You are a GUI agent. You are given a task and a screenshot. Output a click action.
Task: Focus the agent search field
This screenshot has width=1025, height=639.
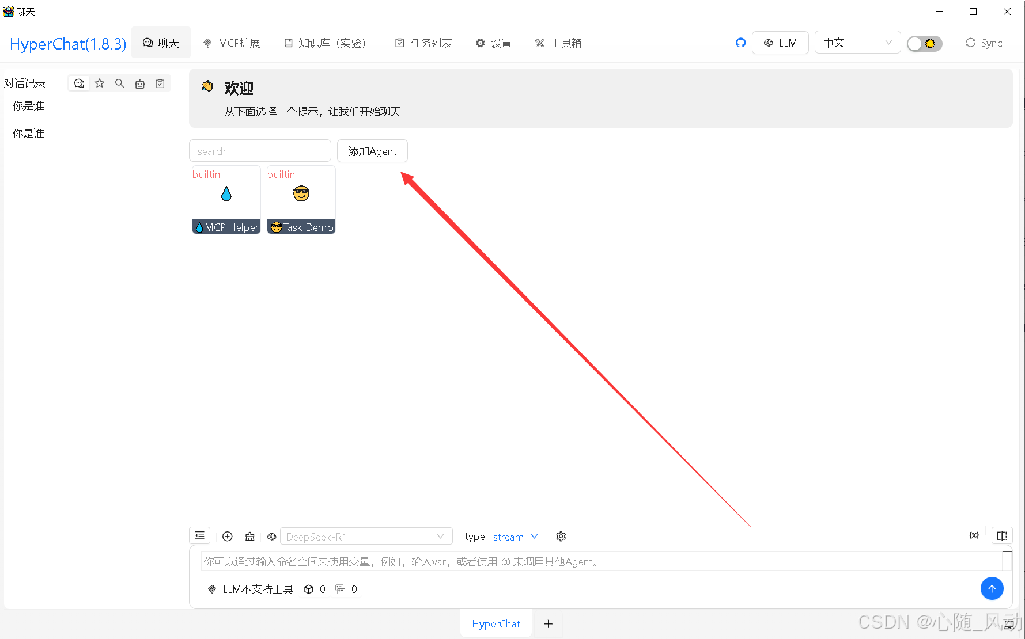coord(260,151)
